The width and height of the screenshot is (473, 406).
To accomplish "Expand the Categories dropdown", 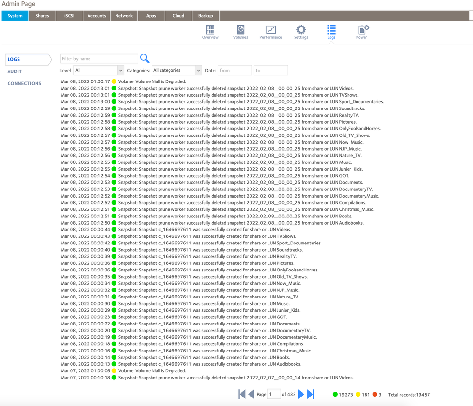I will [x=177, y=70].
